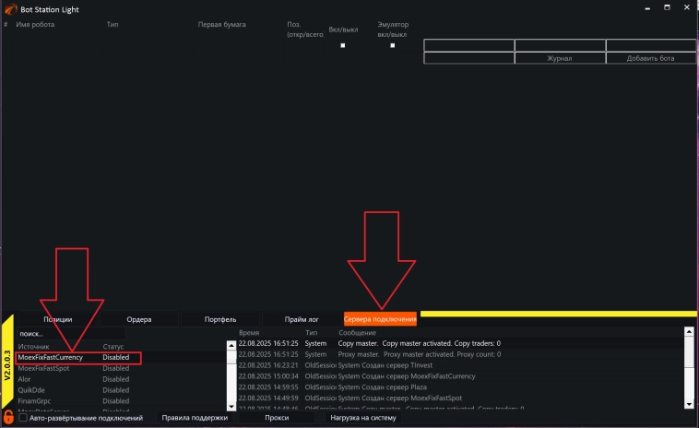Minimize the Bot Station Light window
699x428 pixels.
click(x=647, y=8)
